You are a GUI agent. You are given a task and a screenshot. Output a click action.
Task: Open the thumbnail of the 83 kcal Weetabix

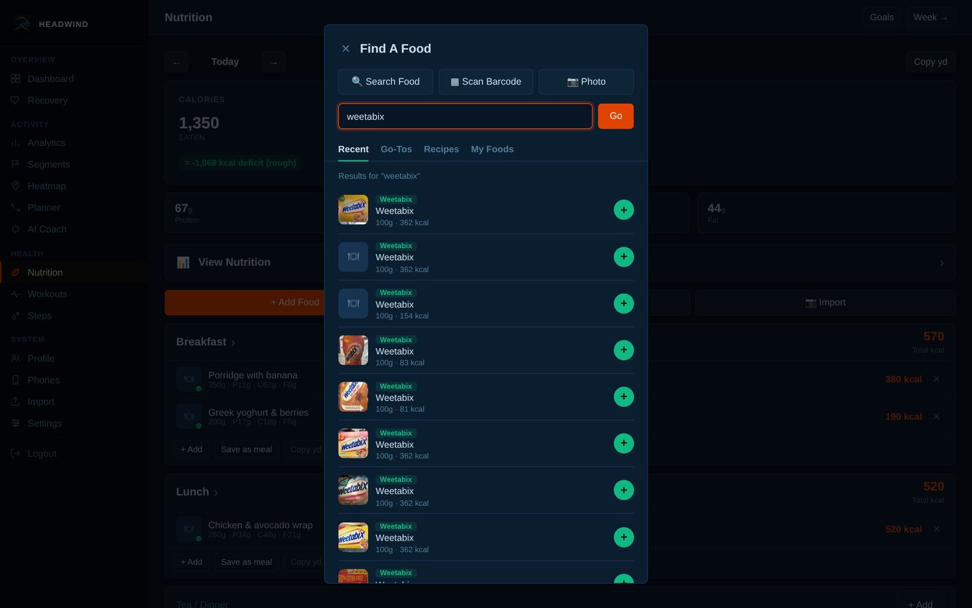pyautogui.click(x=353, y=350)
